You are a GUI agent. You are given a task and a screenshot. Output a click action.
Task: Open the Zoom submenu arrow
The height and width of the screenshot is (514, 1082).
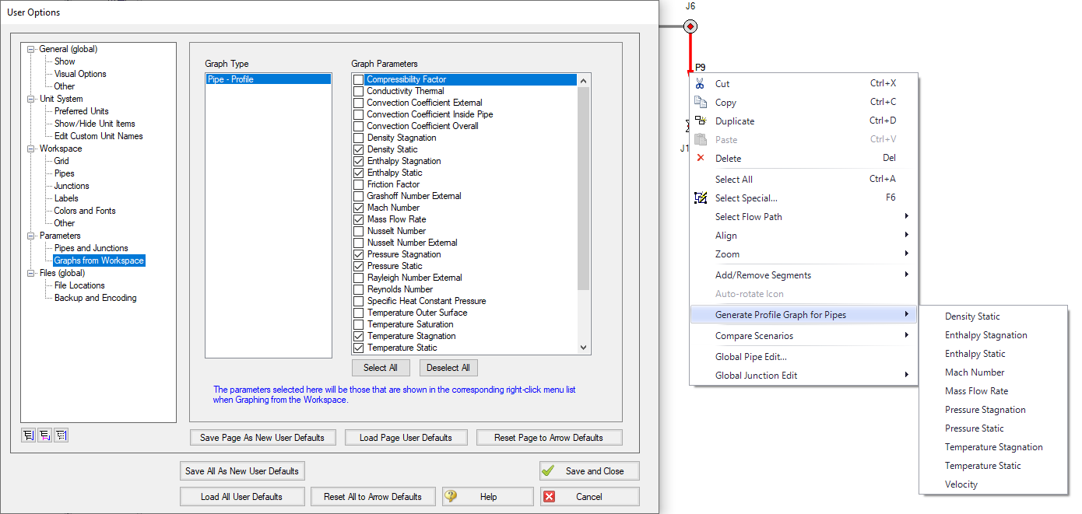tap(907, 254)
